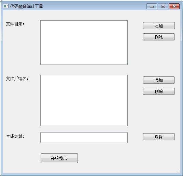
Task: Add an extension to the 文件后缀名 list
Action: 159,80
